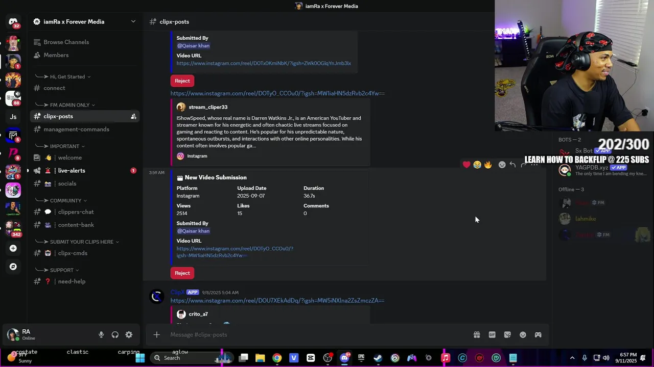Collapse the COMMUNITY category
This screenshot has width=654, height=367.
click(68, 201)
